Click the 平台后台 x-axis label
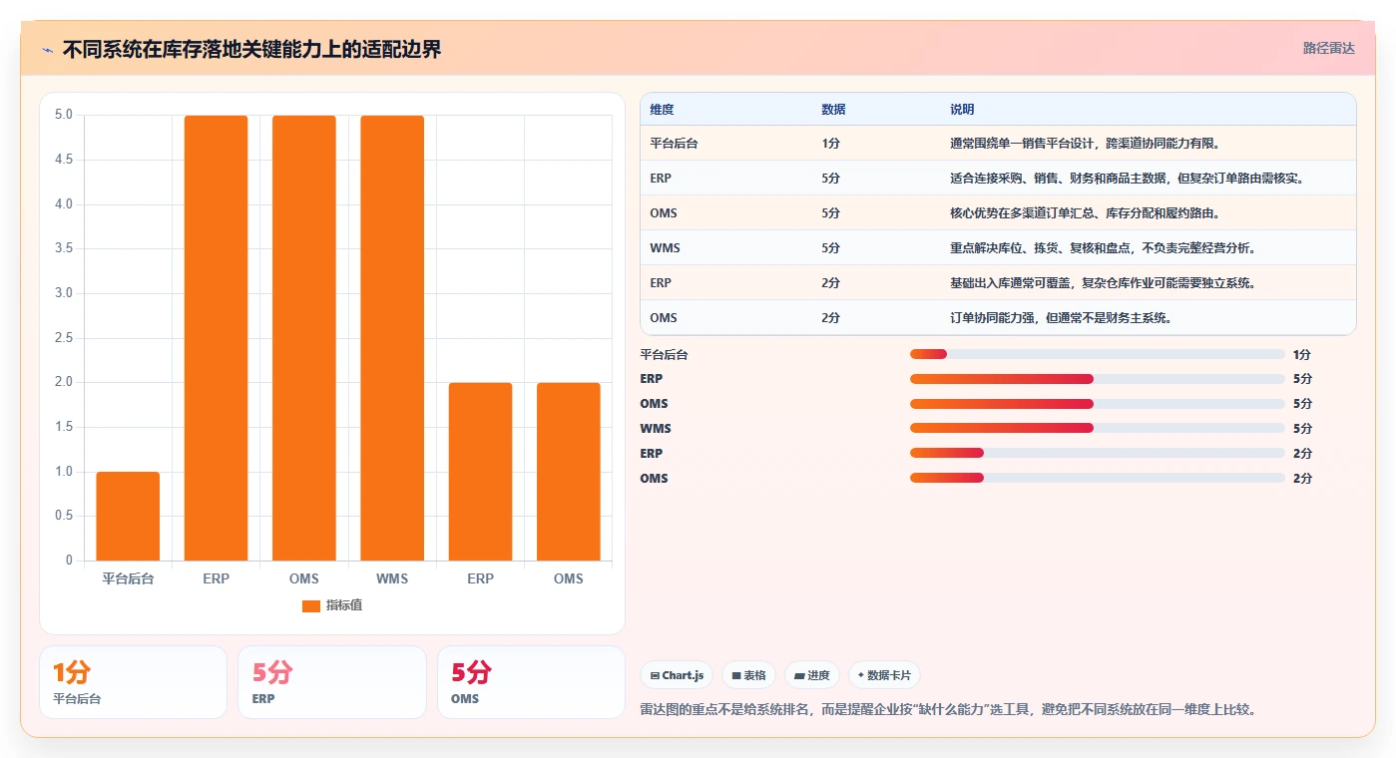The width and height of the screenshot is (1396, 758). coord(128,578)
